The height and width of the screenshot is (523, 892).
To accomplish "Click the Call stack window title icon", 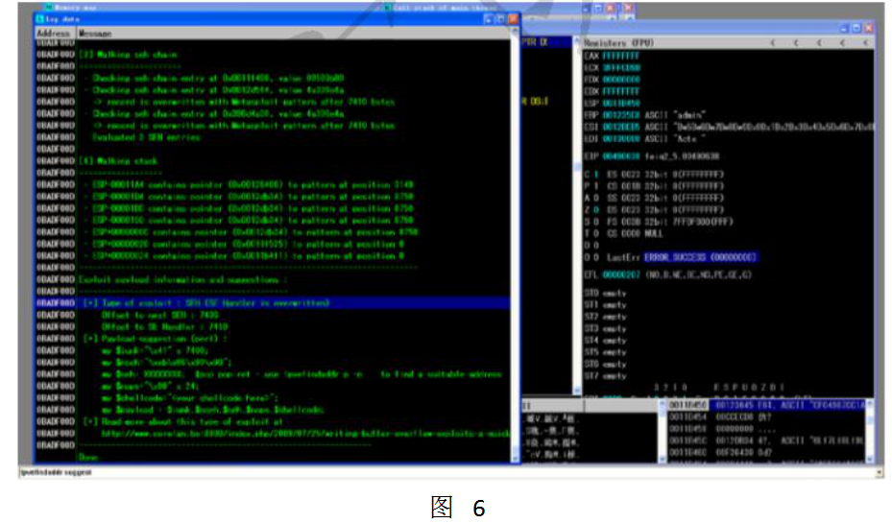I will point(387,8).
